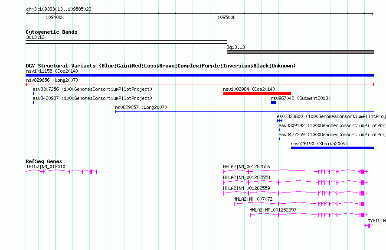Select the nsv829656 (Wong2007) red loss line

click(x=200, y=84)
